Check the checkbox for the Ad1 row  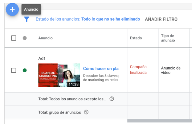tap(14, 70)
